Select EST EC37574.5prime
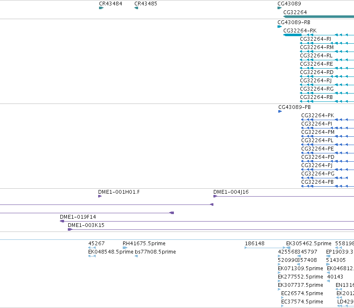This screenshot has height=308, width=354. [x=302, y=302]
